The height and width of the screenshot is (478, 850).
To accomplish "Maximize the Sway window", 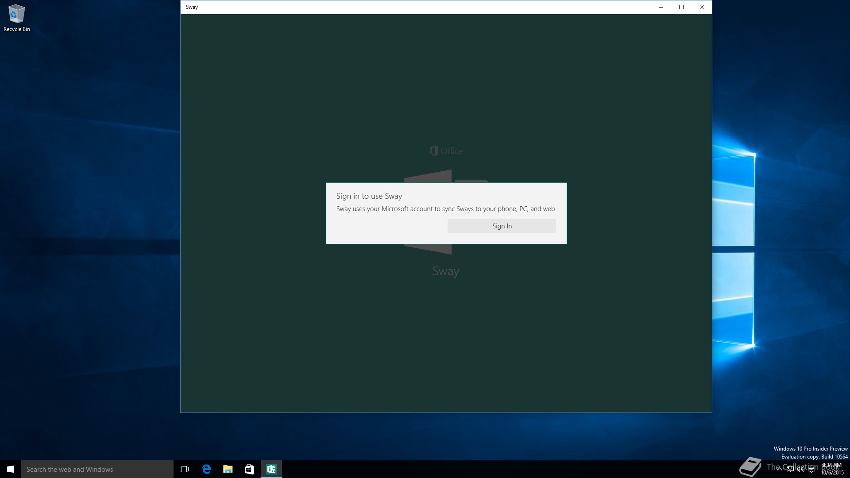I will 681,7.
